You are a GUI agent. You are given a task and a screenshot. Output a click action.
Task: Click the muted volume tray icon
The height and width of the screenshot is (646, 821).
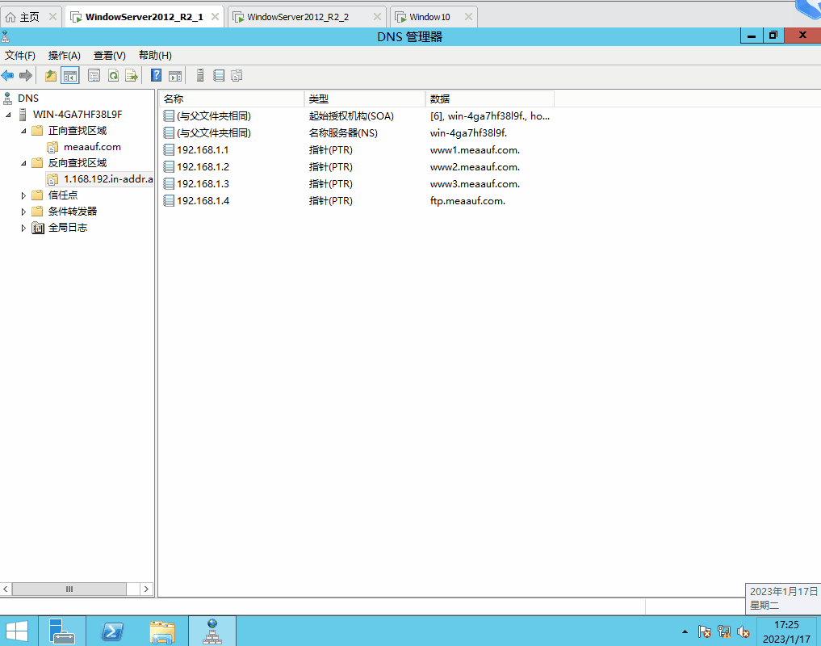click(743, 631)
